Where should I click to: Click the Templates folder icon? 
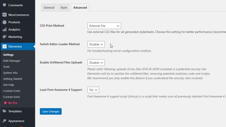click(x=5, y=111)
